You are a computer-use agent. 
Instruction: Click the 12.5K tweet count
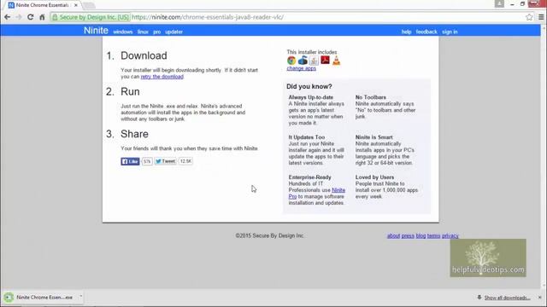(x=185, y=161)
